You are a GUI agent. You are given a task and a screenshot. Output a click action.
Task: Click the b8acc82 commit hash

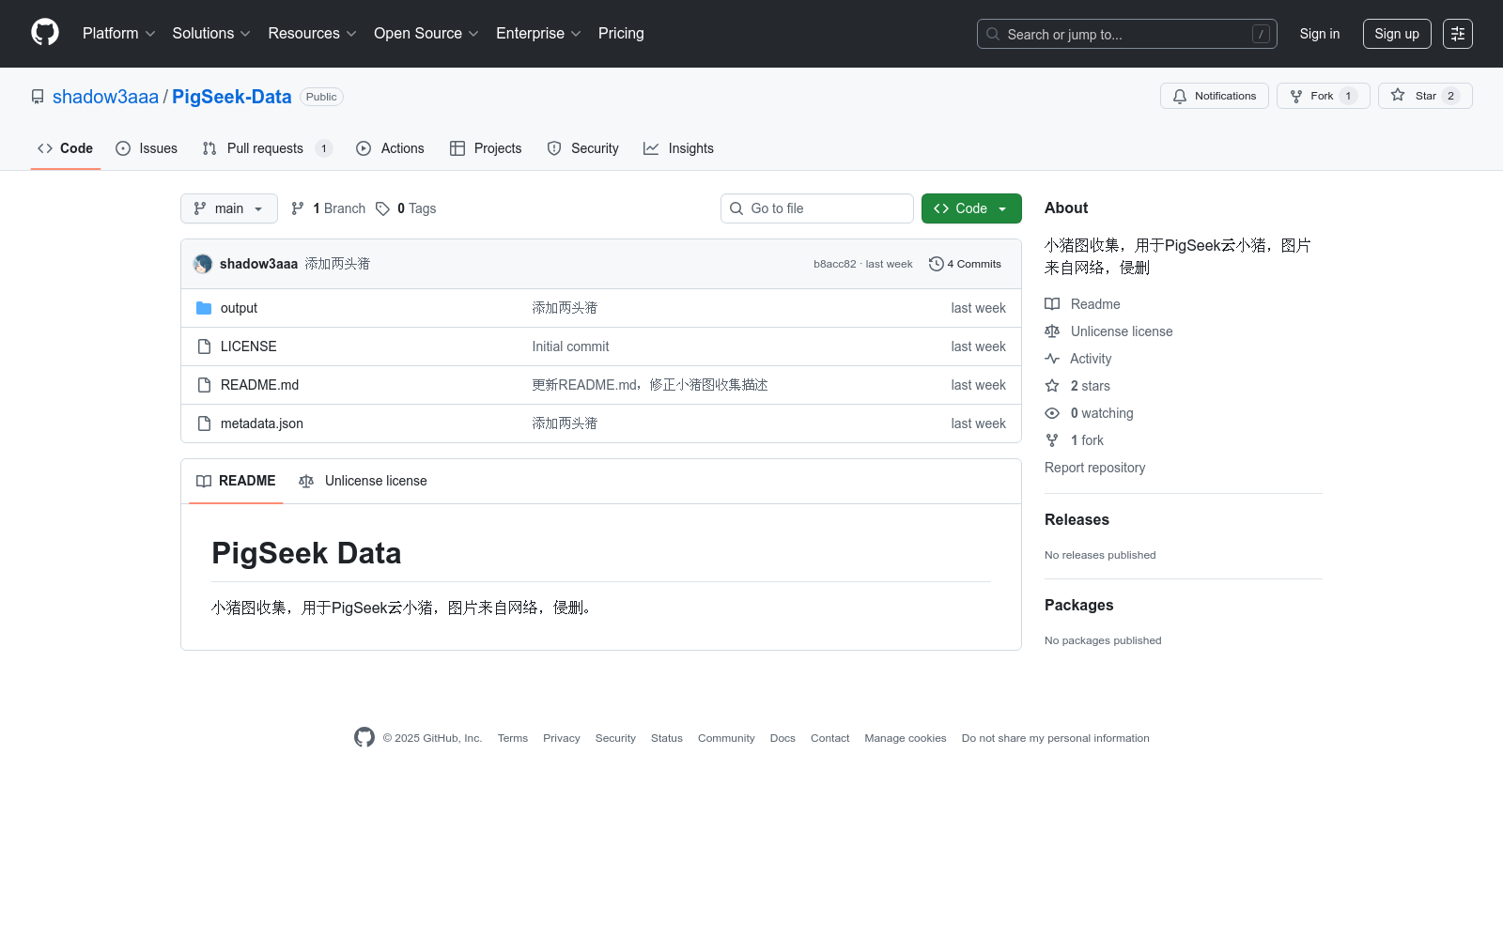835,264
